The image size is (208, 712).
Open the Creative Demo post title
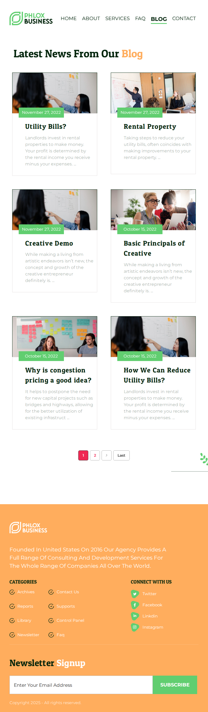49,243
